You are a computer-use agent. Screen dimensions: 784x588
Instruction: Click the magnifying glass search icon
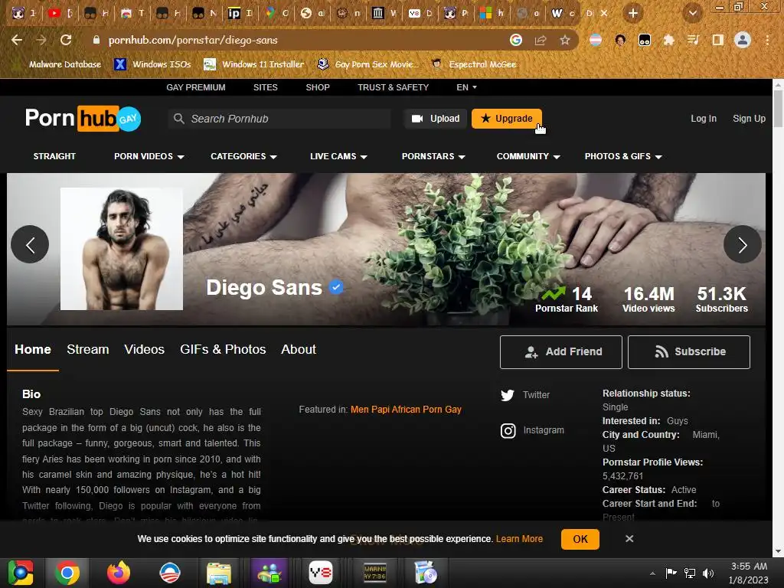tap(178, 119)
